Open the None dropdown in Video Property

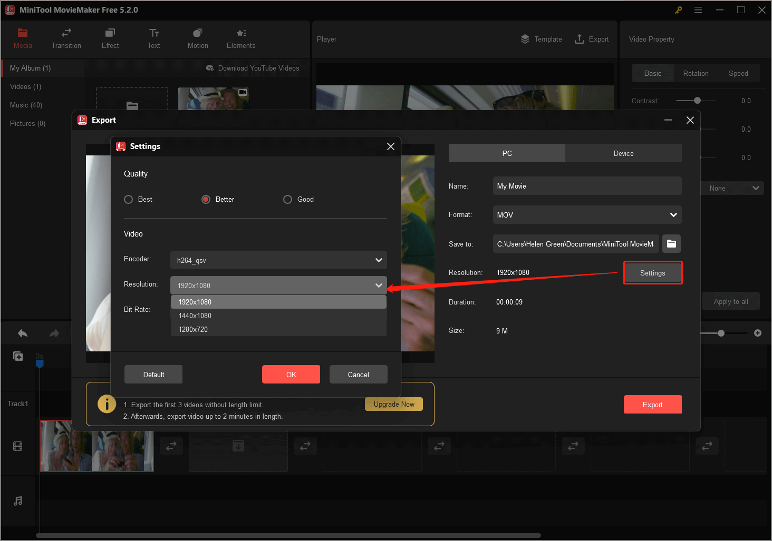click(x=732, y=188)
